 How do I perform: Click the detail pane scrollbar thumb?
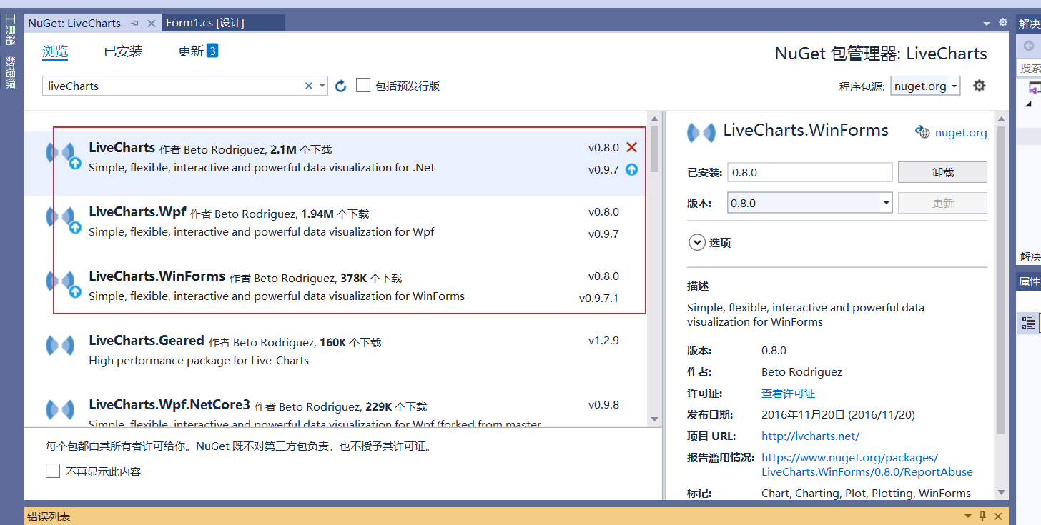click(1000, 280)
